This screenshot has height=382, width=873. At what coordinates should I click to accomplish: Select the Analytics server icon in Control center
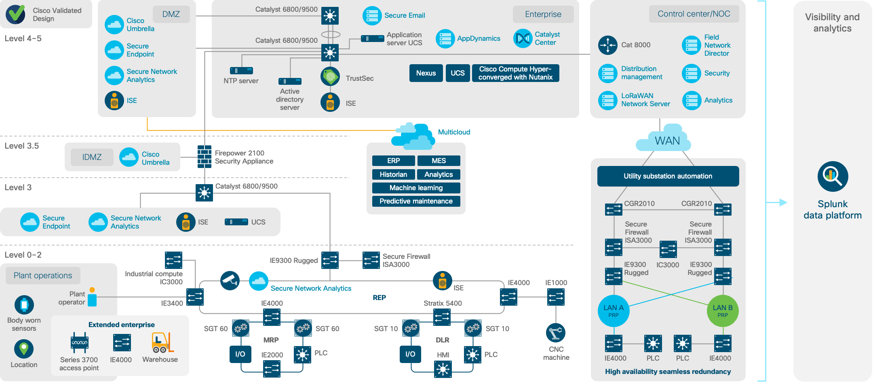(692, 101)
